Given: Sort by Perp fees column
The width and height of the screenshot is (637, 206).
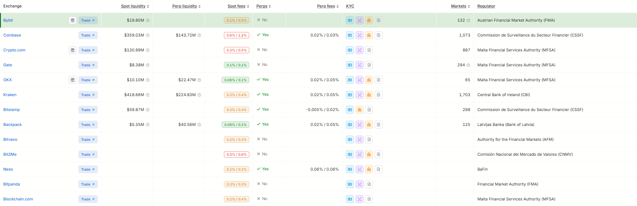Looking at the screenshot, I should coord(328,6).
